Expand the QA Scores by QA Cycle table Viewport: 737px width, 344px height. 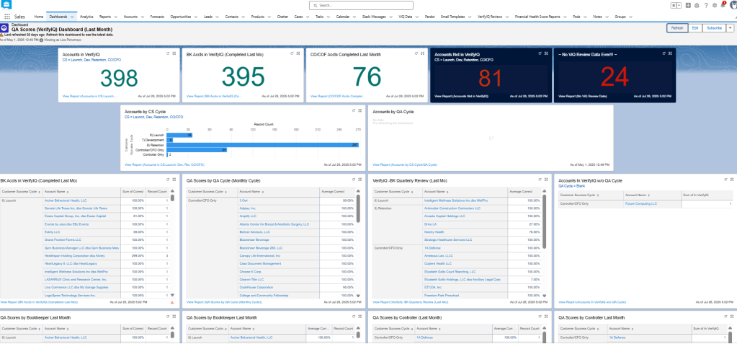[360, 180]
